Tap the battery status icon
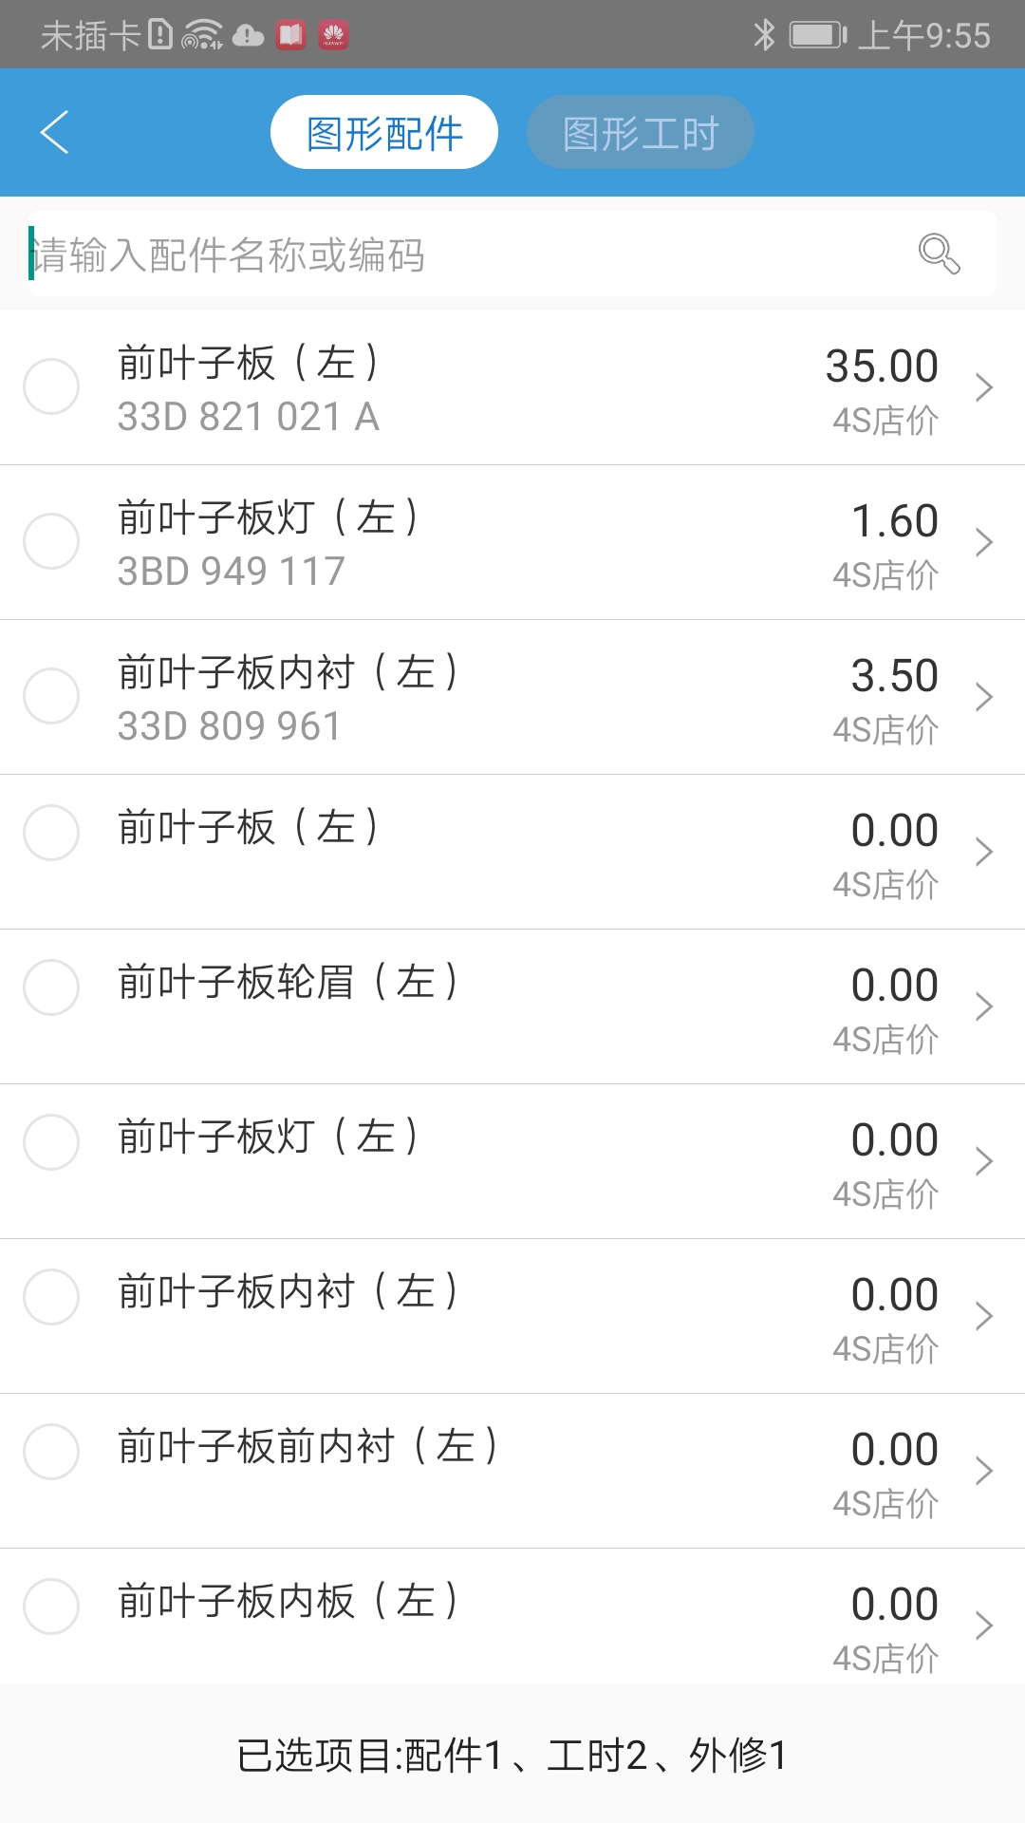Viewport: 1025px width, 1823px height. (817, 35)
